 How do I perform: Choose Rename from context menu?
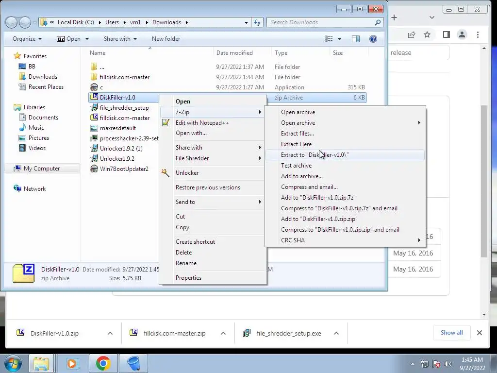[213, 263]
